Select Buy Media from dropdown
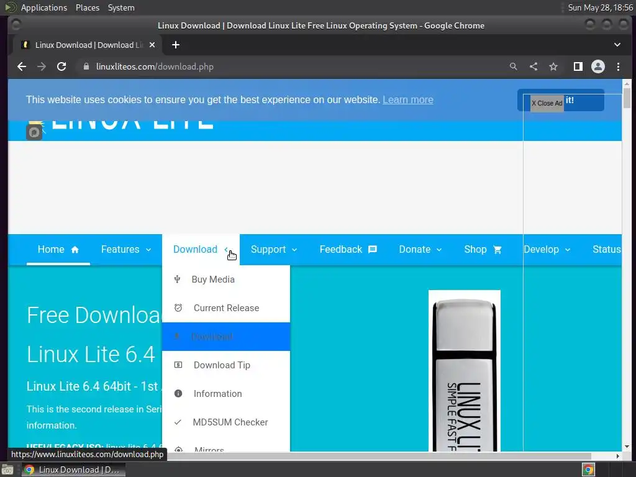636x477 pixels. click(226, 279)
